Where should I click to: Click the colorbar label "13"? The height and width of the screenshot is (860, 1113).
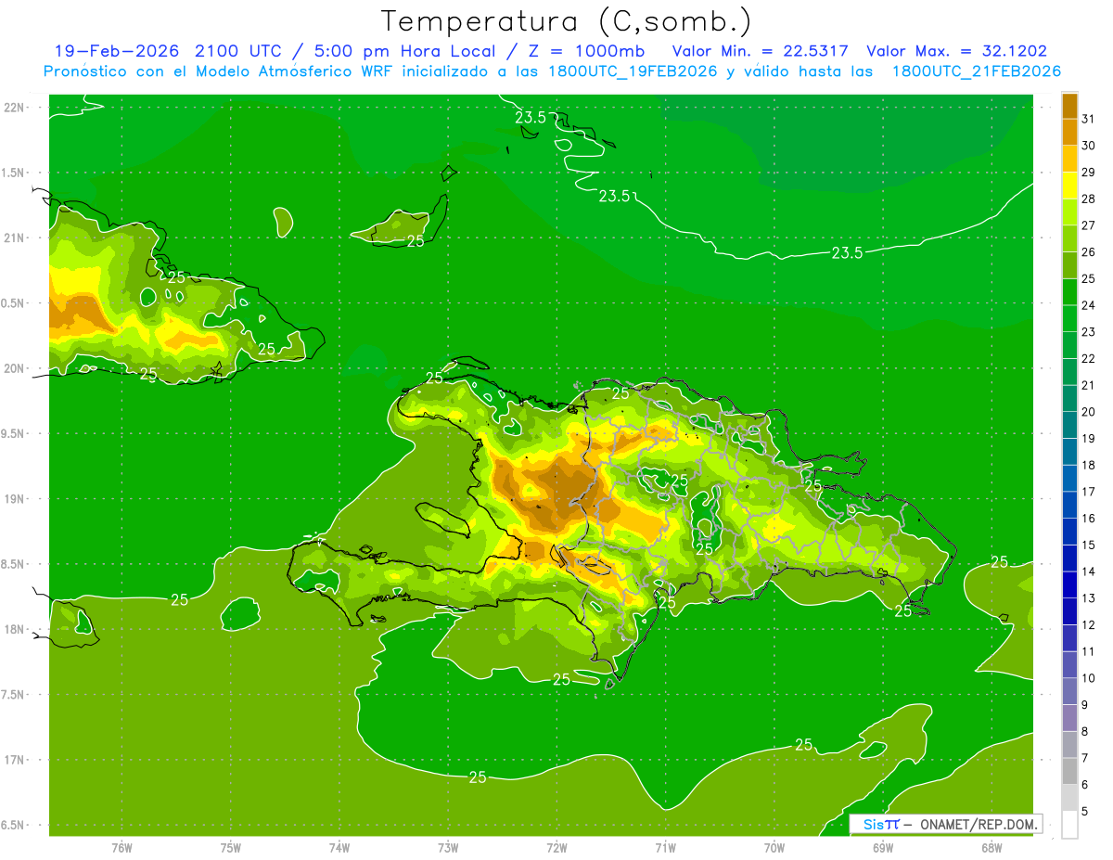pyautogui.click(x=1089, y=597)
